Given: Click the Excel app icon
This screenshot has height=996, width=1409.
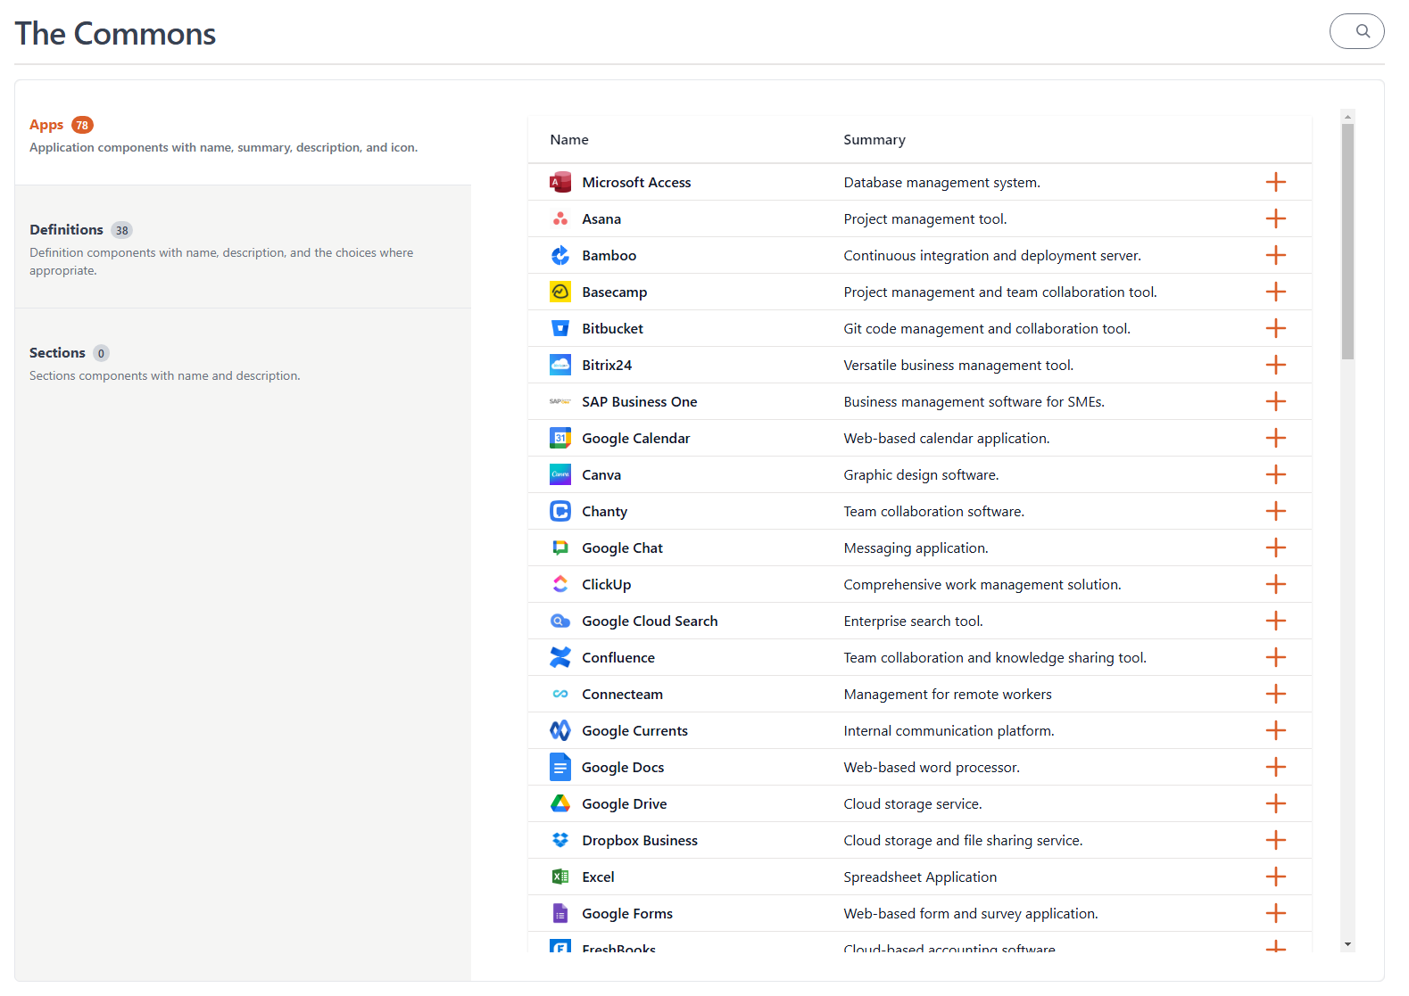Looking at the screenshot, I should coord(560,877).
